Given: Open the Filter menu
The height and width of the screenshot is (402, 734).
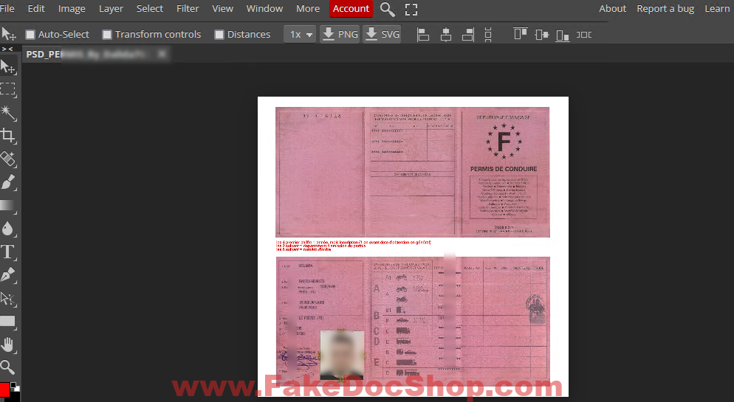Looking at the screenshot, I should point(188,8).
